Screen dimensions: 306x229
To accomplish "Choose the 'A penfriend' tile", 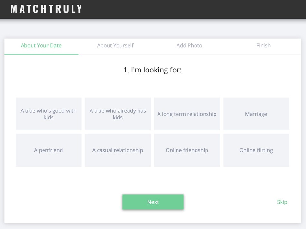I will point(49,150).
